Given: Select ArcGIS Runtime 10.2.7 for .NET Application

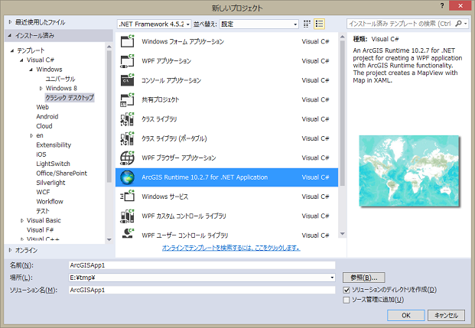Looking at the screenshot, I should (x=226, y=177).
